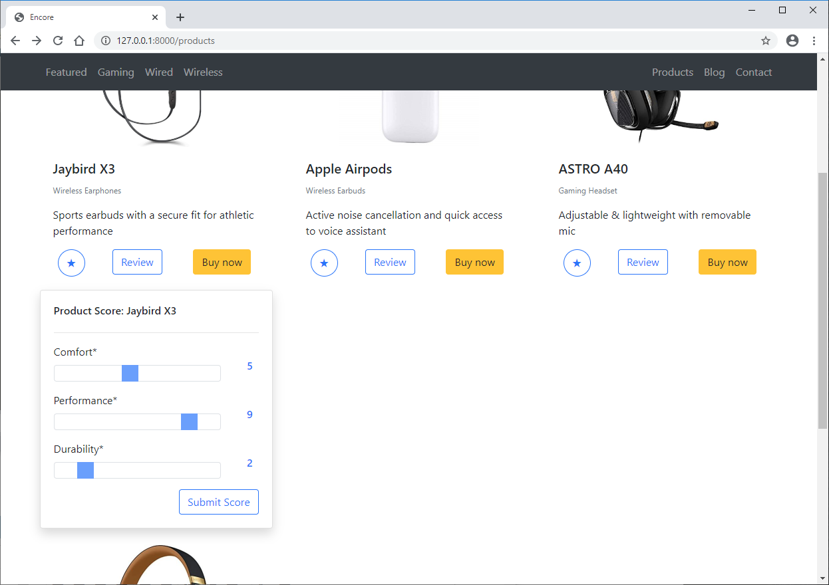Open a new browser tab
The image size is (829, 585).
click(180, 17)
